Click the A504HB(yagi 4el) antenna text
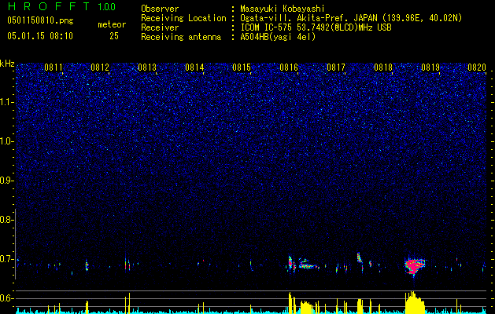495x314 pixels. coord(278,37)
